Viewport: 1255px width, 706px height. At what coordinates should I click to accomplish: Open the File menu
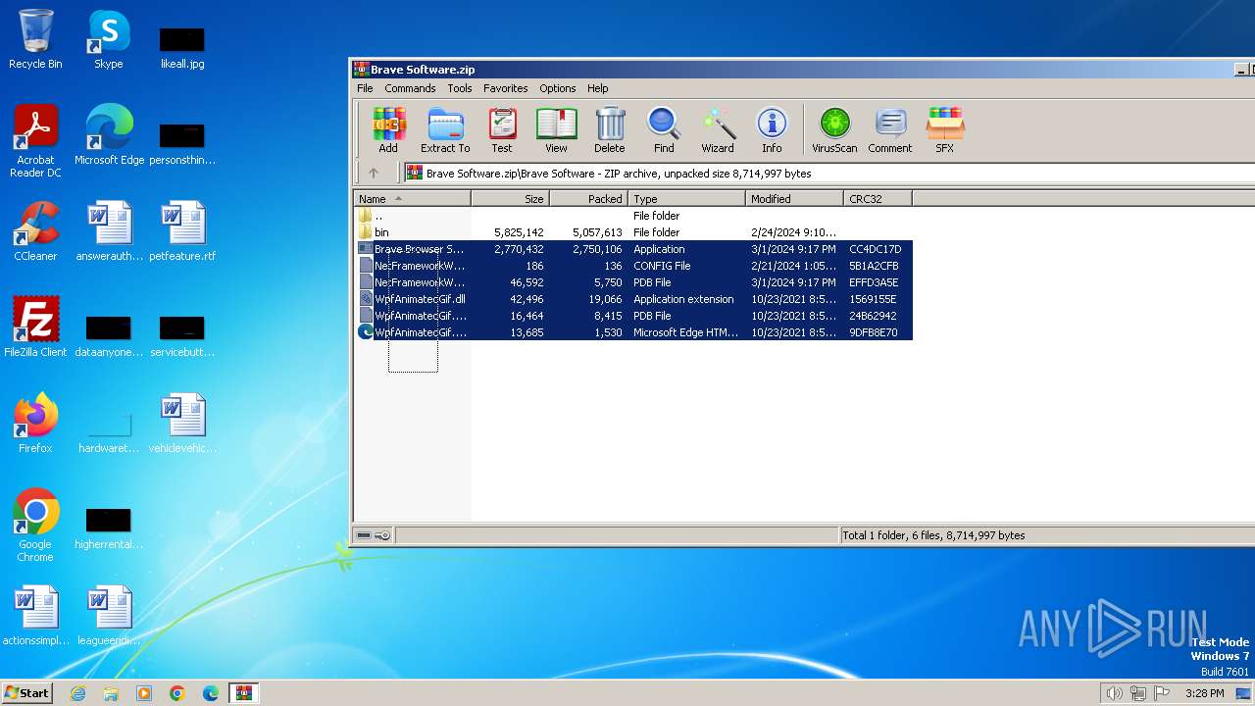365,88
